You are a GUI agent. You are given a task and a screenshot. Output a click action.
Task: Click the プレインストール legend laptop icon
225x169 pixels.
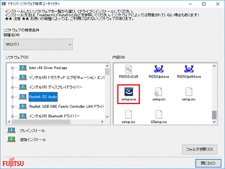coord(12,130)
